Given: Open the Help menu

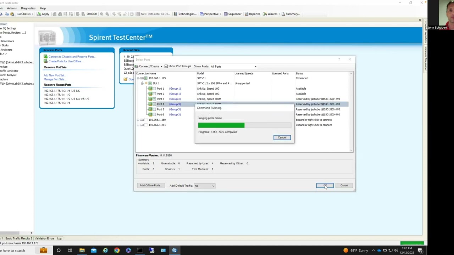Looking at the screenshot, I should (x=43, y=8).
